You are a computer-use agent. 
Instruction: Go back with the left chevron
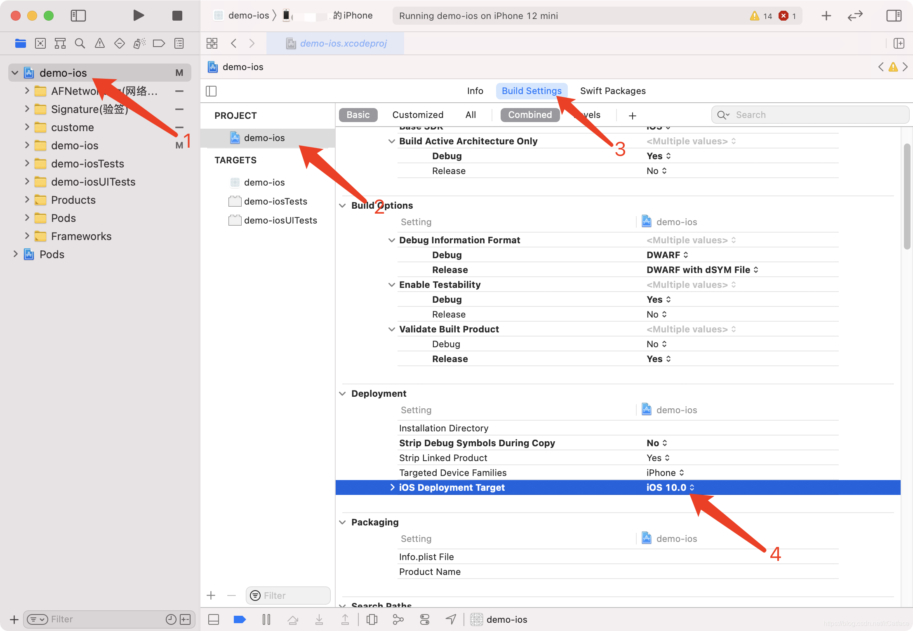coord(234,43)
